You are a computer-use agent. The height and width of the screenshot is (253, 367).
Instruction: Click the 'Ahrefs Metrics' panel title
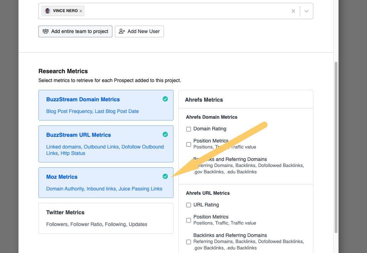(x=204, y=99)
